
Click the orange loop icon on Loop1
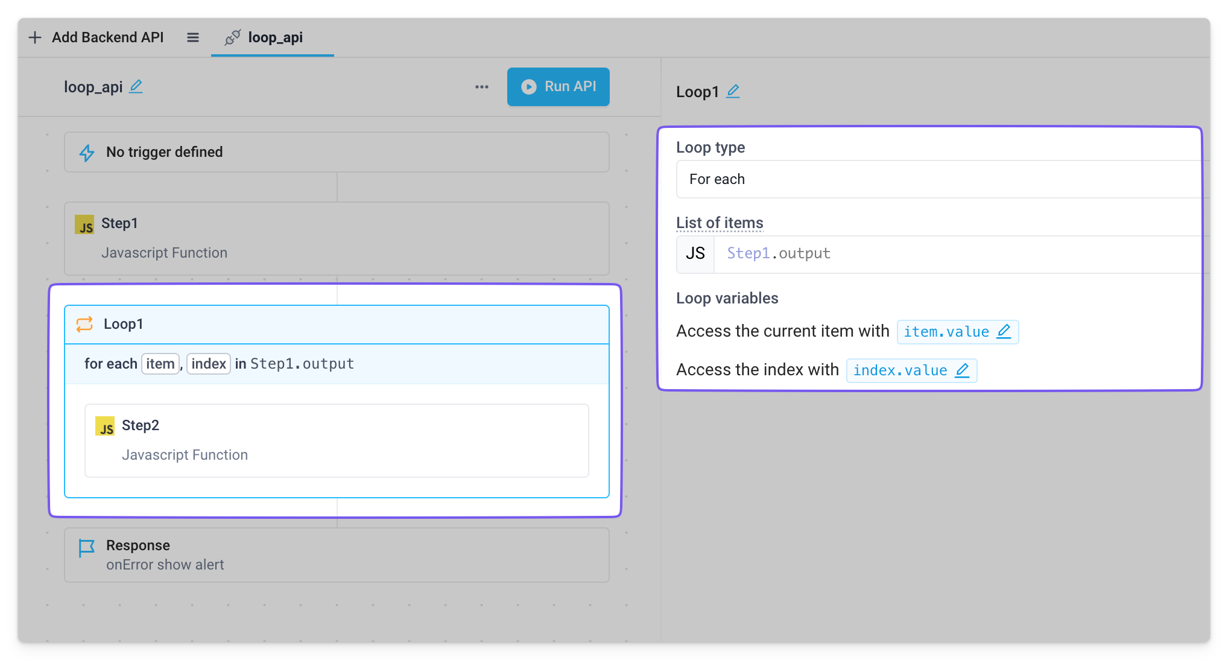pyautogui.click(x=84, y=324)
